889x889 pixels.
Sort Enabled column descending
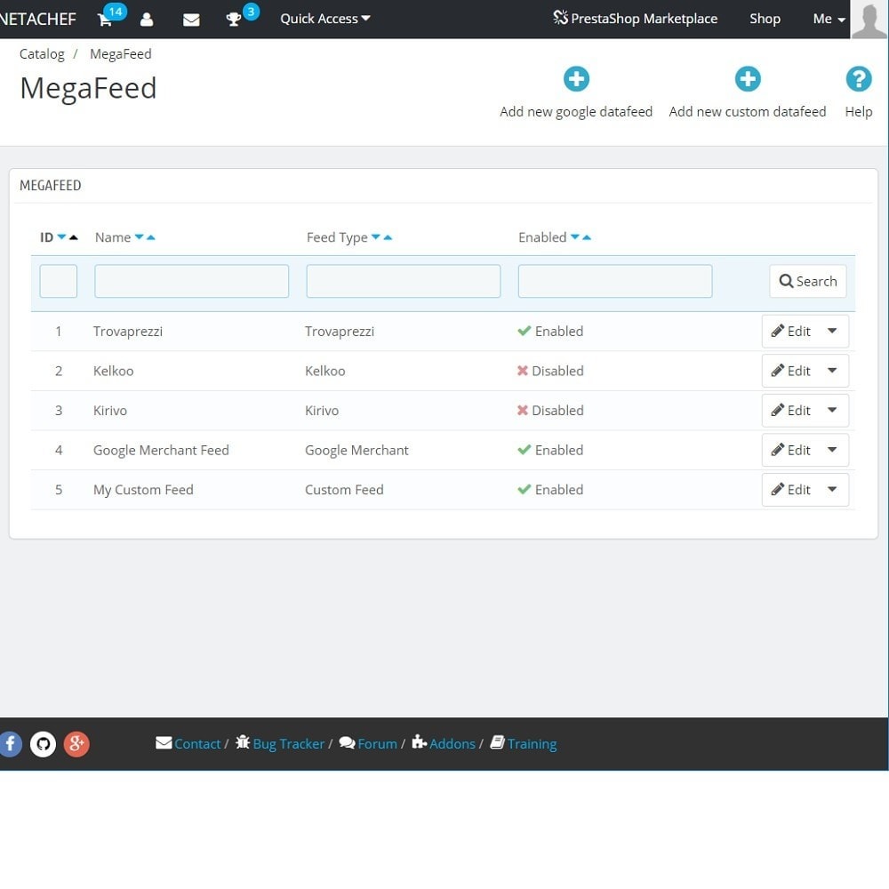click(575, 237)
